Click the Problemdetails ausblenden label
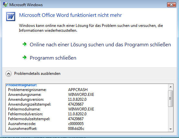Screen dimensions: 179x138 tap(37, 74)
